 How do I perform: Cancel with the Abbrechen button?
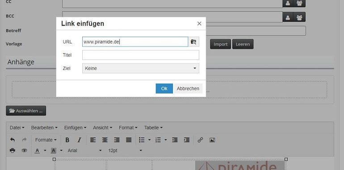188,89
